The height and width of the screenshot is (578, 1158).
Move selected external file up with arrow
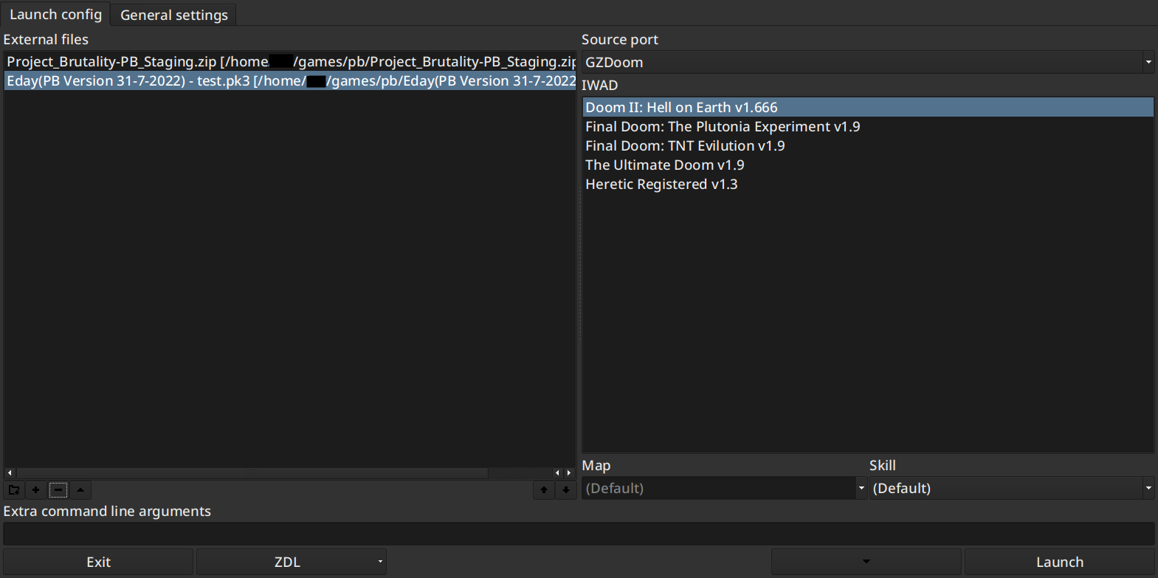[544, 489]
